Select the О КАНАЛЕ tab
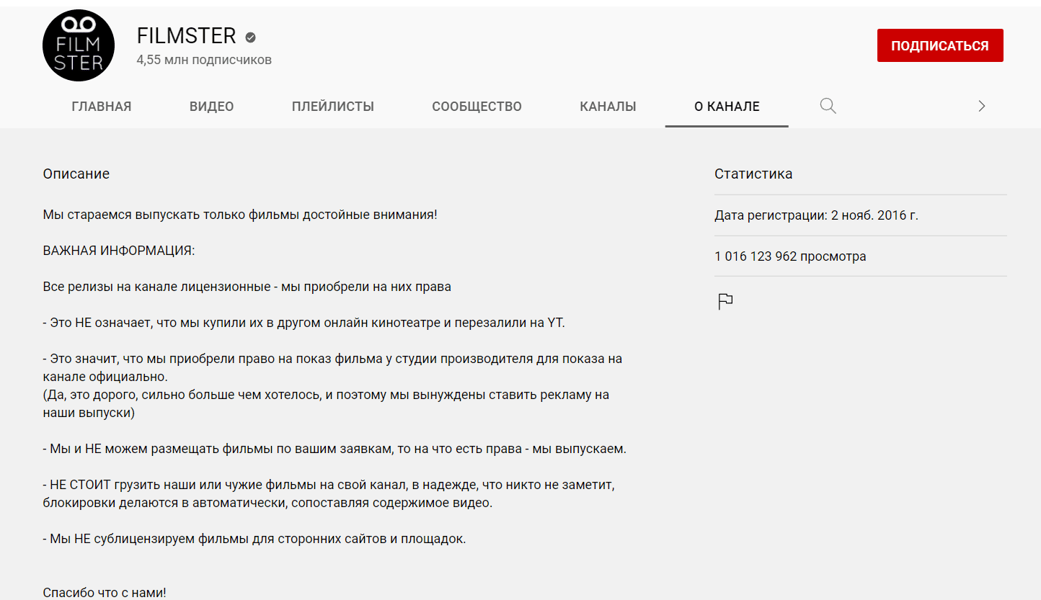Image resolution: width=1041 pixels, height=600 pixels. pyautogui.click(x=727, y=107)
